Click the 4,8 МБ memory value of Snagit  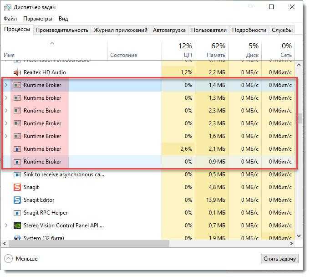point(217,187)
